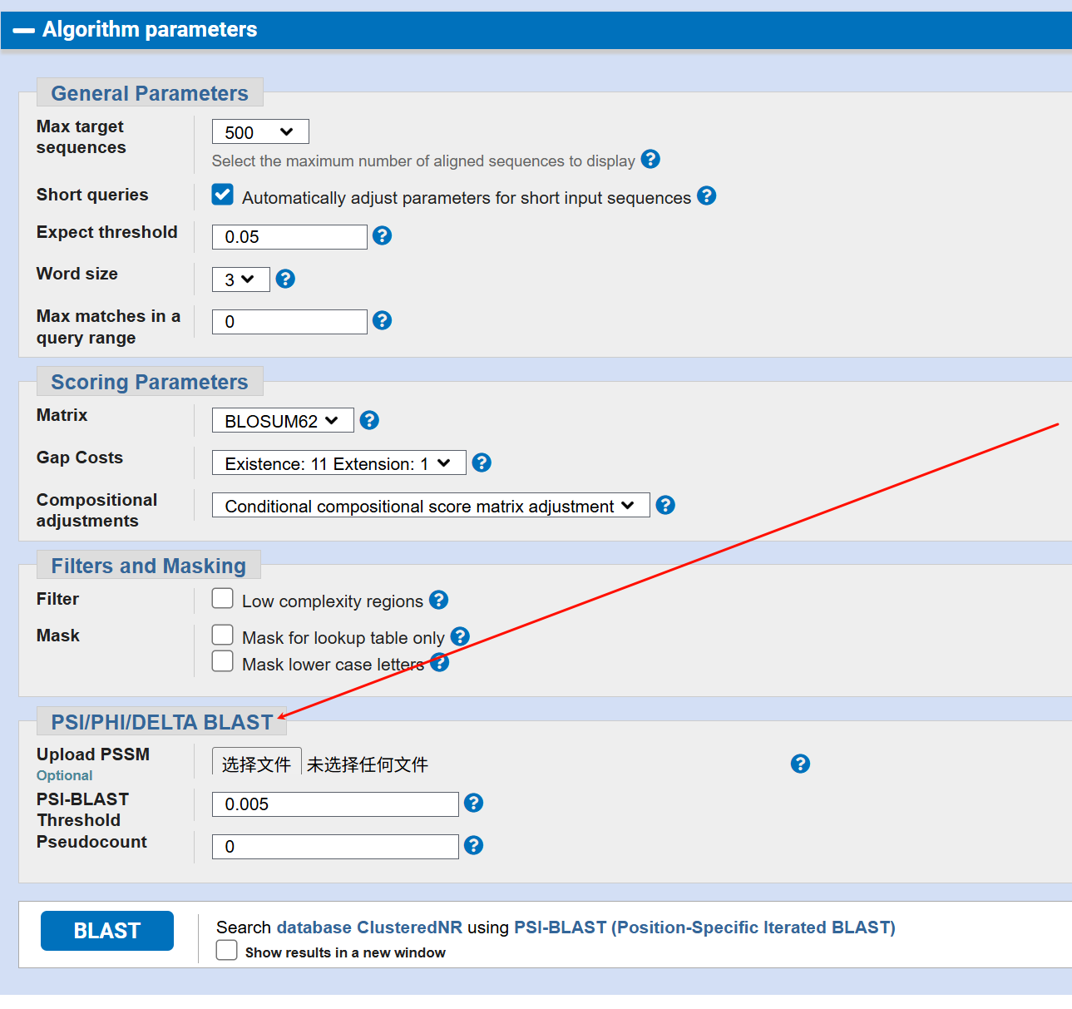Image resolution: width=1072 pixels, height=1009 pixels.
Task: Run the search with BLAST button
Action: point(107,931)
